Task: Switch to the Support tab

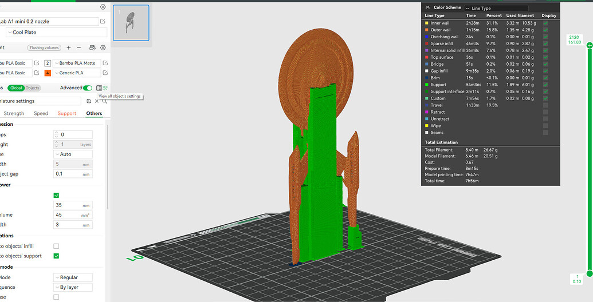Action: pyautogui.click(x=67, y=113)
